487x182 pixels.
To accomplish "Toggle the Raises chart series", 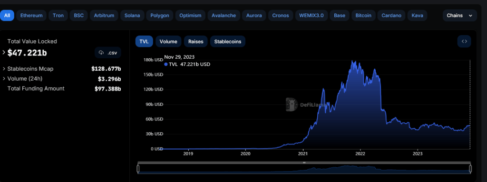I will 195,42.
